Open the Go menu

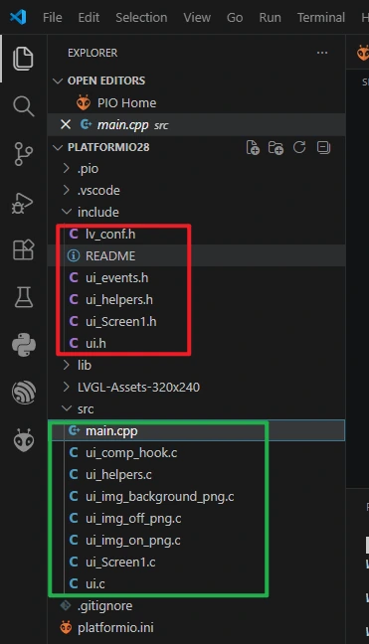(x=235, y=17)
